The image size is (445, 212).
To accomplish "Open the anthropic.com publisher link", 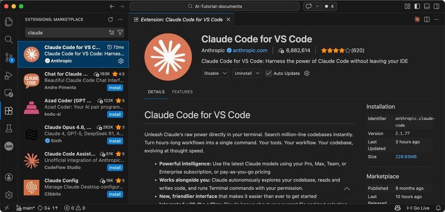I will coord(250,51).
